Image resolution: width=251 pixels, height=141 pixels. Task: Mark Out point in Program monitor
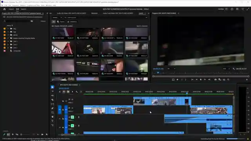point(186,80)
